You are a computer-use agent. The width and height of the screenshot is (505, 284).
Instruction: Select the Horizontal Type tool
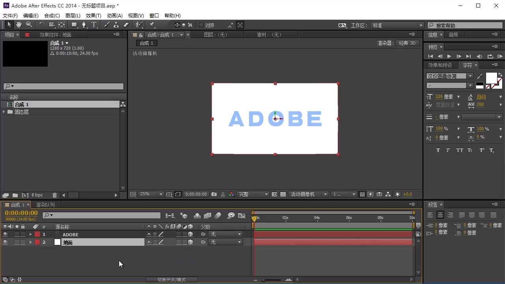(x=94, y=25)
